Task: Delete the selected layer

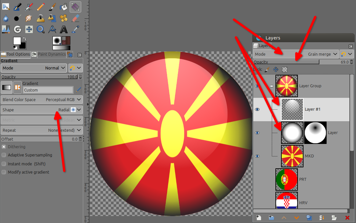Action: [347, 218]
